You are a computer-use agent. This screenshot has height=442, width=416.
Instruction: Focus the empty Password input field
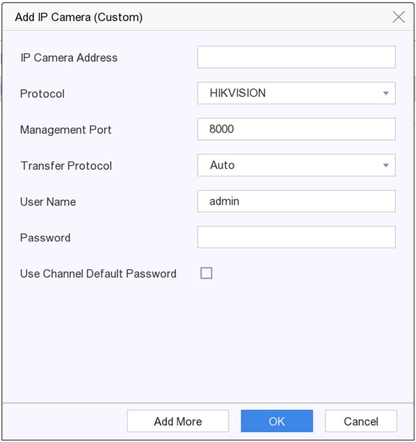pyautogui.click(x=296, y=237)
